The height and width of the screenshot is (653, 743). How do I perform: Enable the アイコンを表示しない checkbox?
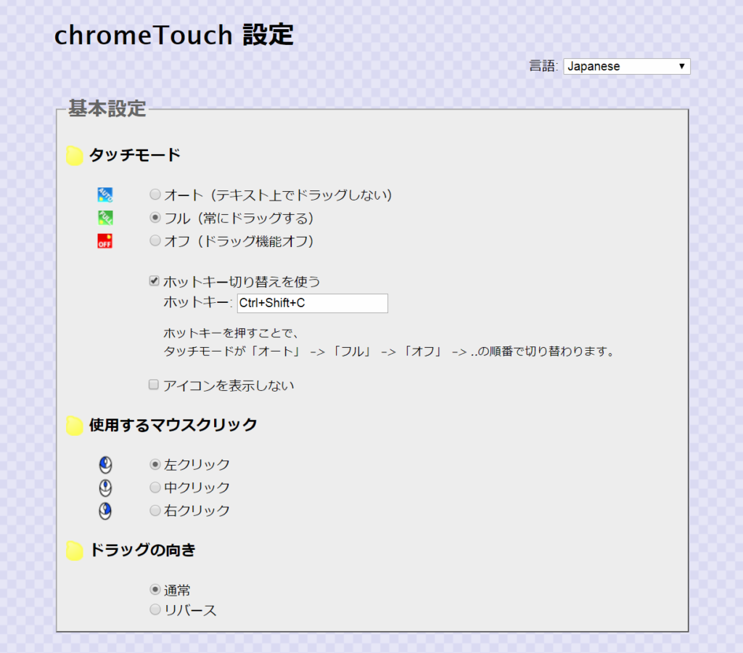[x=154, y=384]
